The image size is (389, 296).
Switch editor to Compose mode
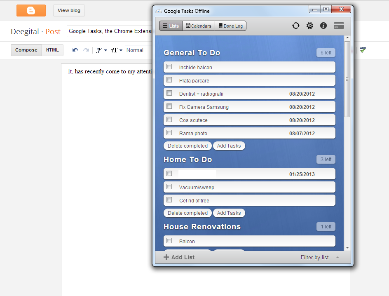(26, 50)
